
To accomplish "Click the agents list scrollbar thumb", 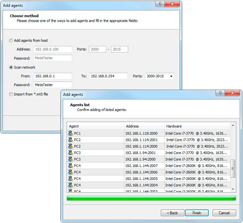I will (233, 168).
